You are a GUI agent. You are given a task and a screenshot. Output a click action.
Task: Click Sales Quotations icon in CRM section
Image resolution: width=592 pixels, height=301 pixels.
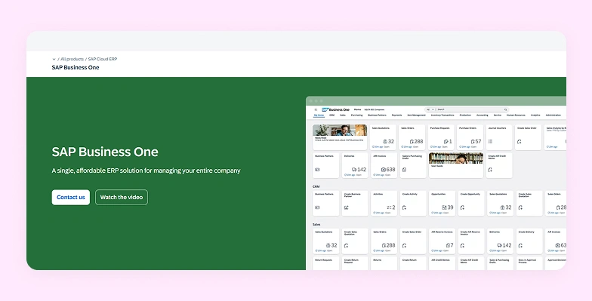503,207
